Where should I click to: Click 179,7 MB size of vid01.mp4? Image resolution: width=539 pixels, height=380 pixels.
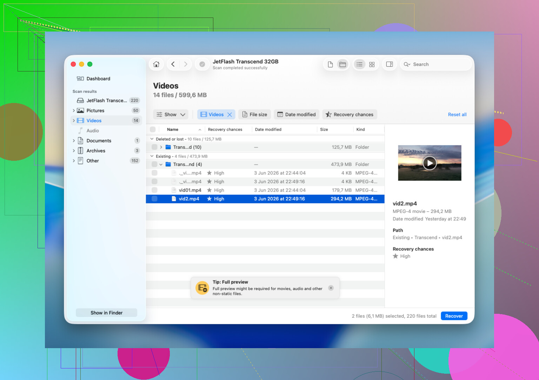click(342, 190)
